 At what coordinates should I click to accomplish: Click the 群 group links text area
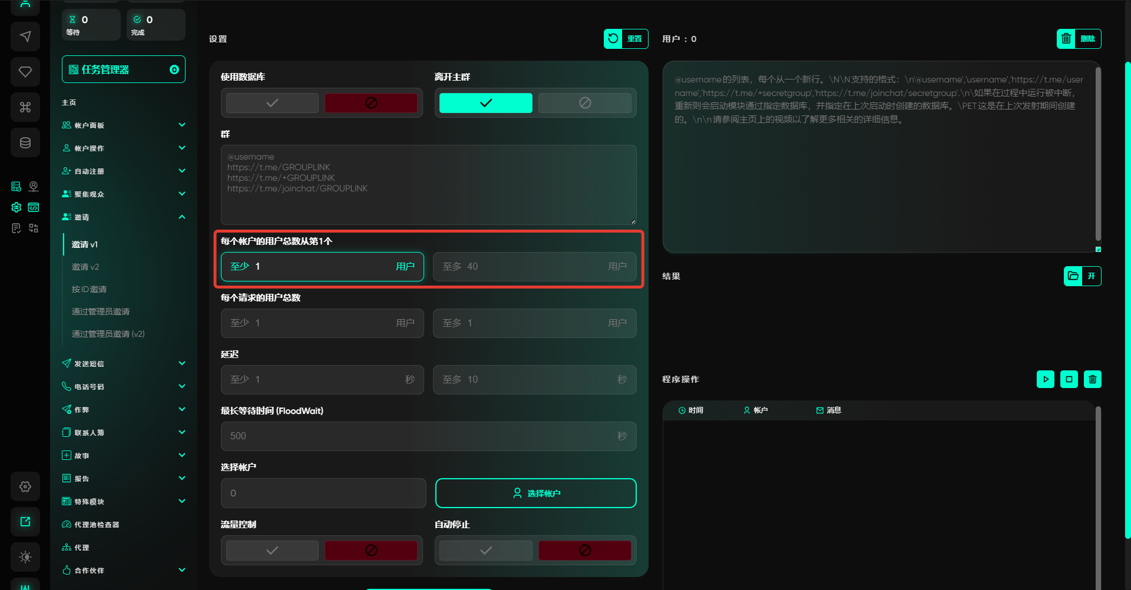tap(428, 184)
